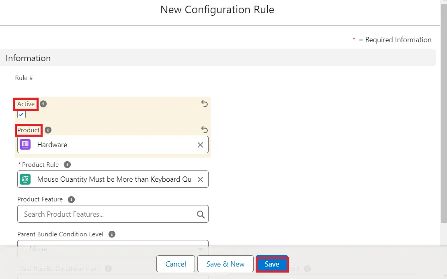Click the Product Feature info icon

click(71, 200)
